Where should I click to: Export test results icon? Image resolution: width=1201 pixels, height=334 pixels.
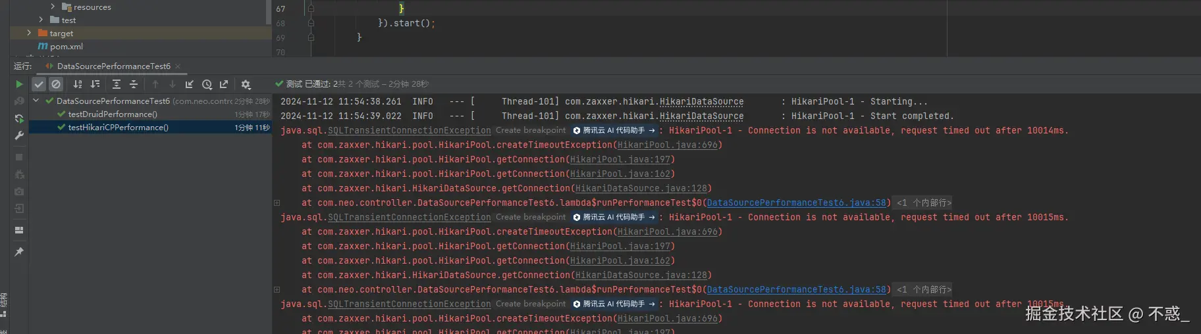[224, 84]
